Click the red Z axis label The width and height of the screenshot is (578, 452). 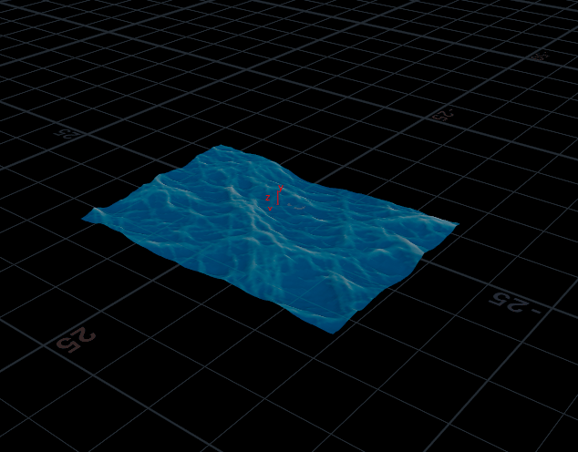click(x=268, y=198)
